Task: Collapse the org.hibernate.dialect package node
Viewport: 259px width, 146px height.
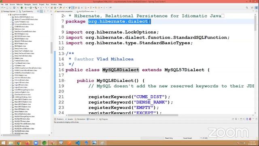Action: click(8, 15)
